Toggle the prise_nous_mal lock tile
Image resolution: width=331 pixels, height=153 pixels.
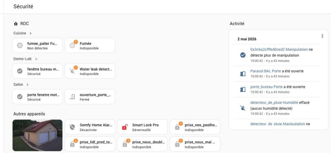point(195,144)
